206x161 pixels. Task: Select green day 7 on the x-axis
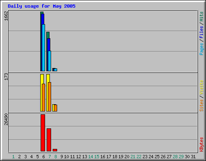pos(49,157)
